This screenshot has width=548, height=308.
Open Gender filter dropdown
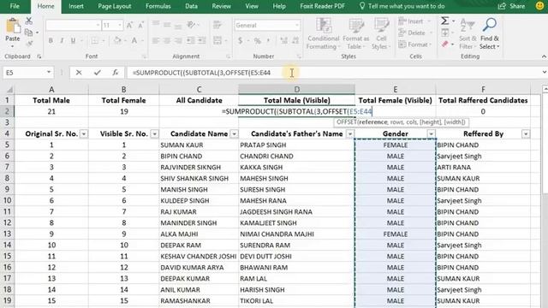431,133
